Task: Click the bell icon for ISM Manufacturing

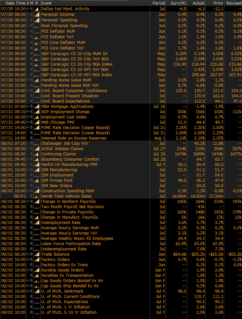Action: click(x=31, y=170)
